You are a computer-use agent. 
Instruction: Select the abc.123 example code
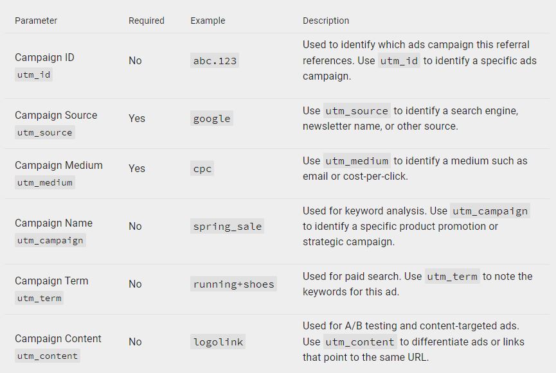(x=215, y=61)
